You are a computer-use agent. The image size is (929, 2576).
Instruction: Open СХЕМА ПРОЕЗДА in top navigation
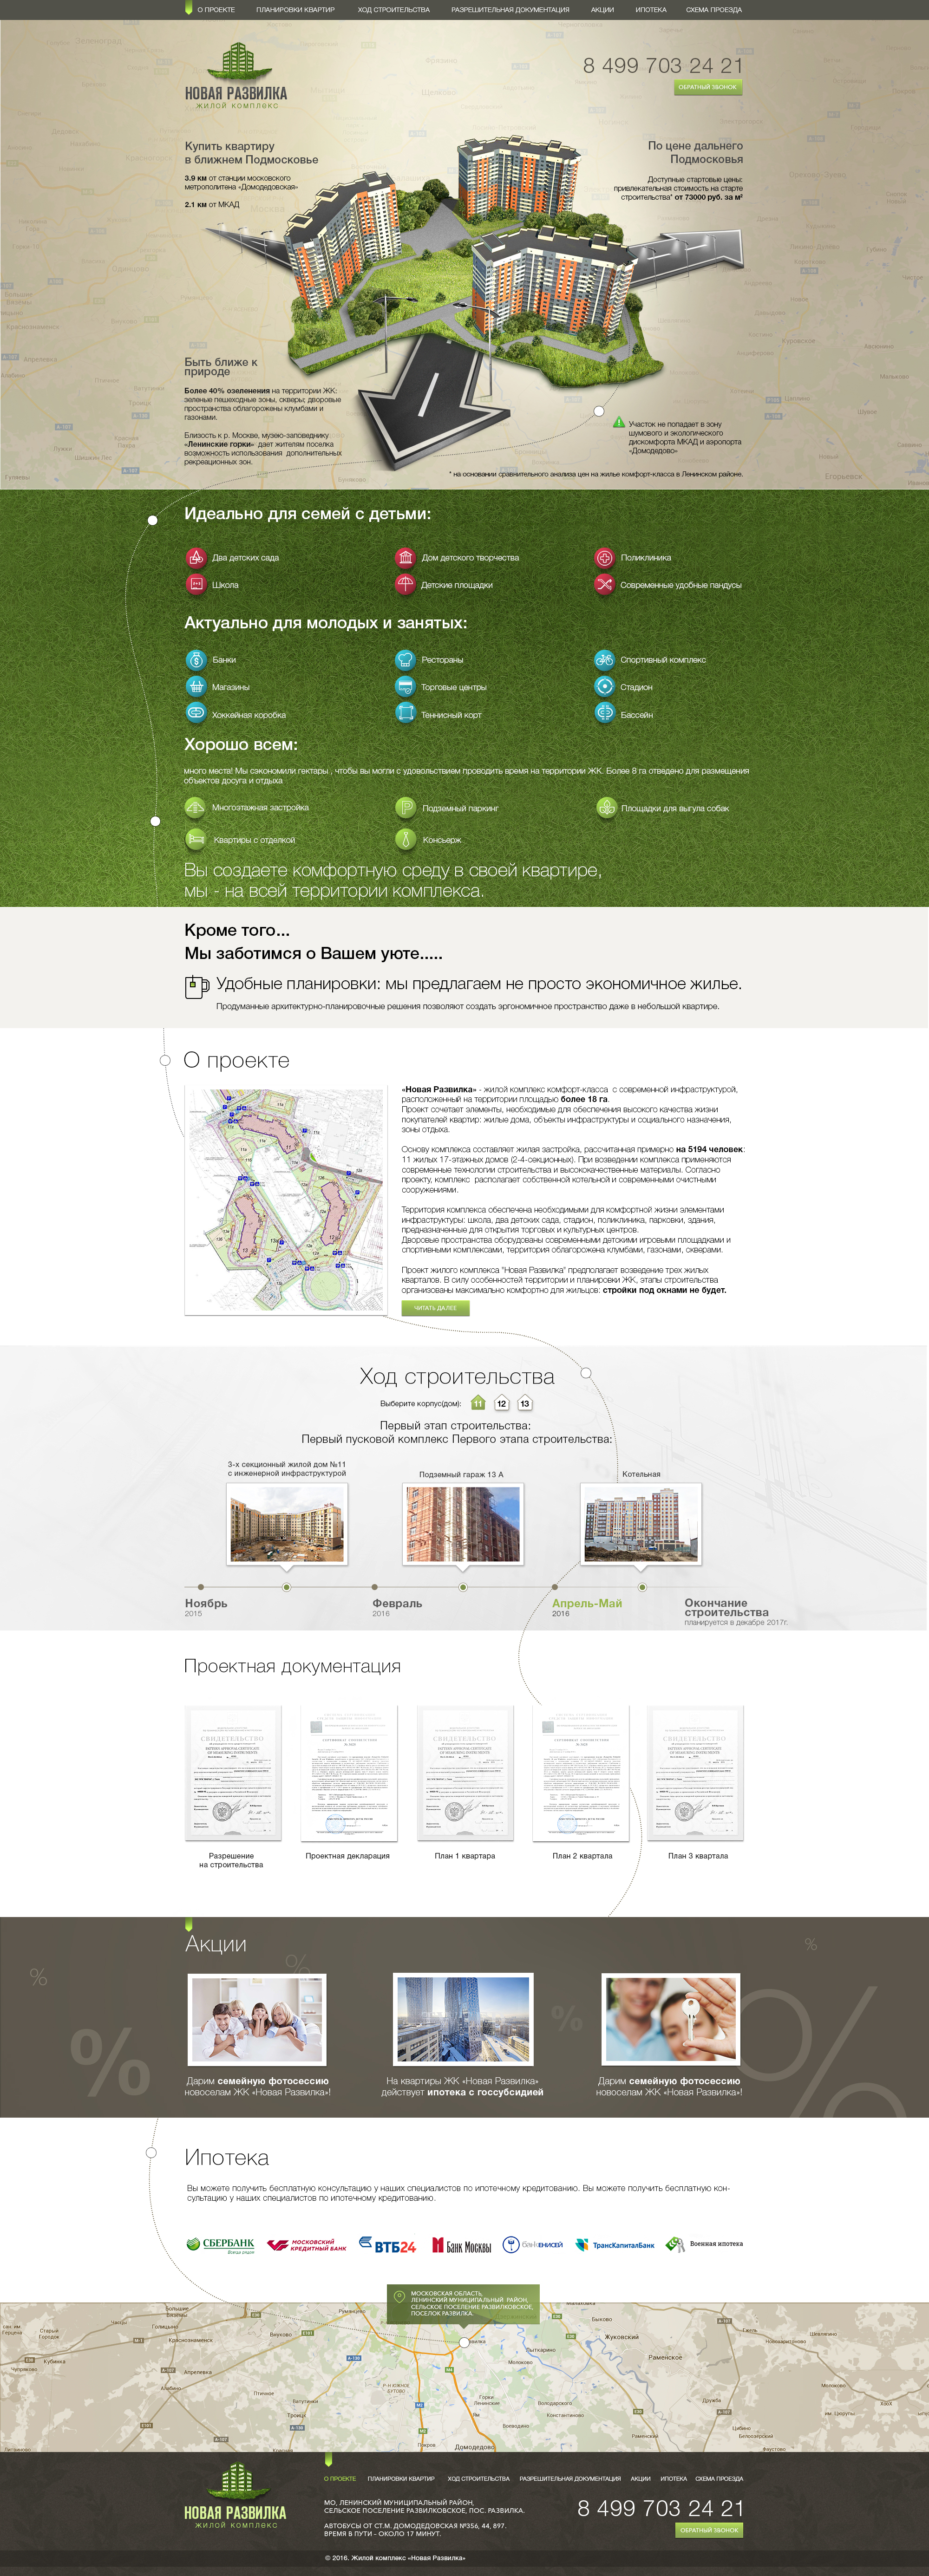click(x=714, y=10)
